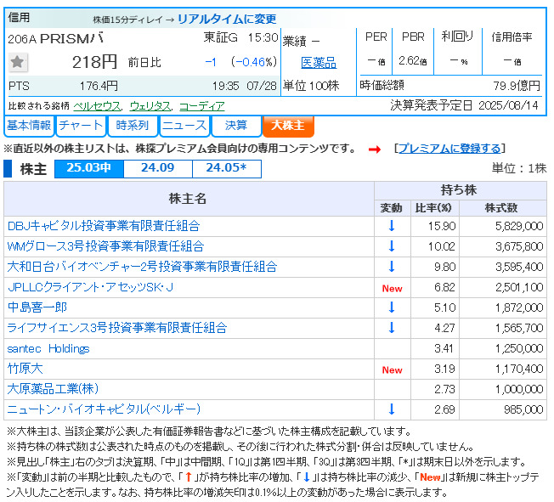This screenshot has width=554, height=502.
Task: Add PRISM to favorites with star icon
Action: pyautogui.click(x=17, y=62)
